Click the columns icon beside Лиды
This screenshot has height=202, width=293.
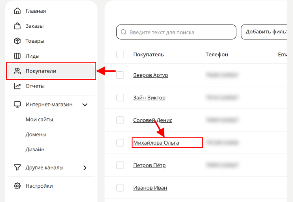click(17, 56)
